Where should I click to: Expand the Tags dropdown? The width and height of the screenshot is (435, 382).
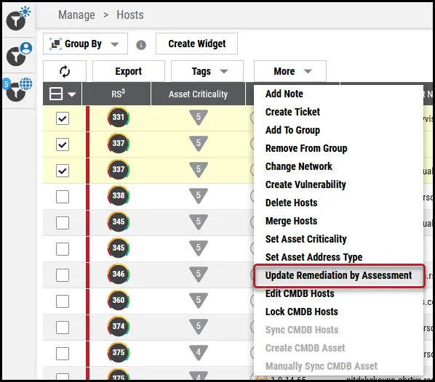pos(207,71)
